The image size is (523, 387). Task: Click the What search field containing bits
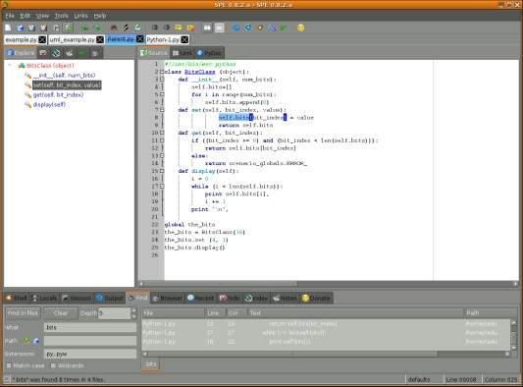tap(90, 327)
